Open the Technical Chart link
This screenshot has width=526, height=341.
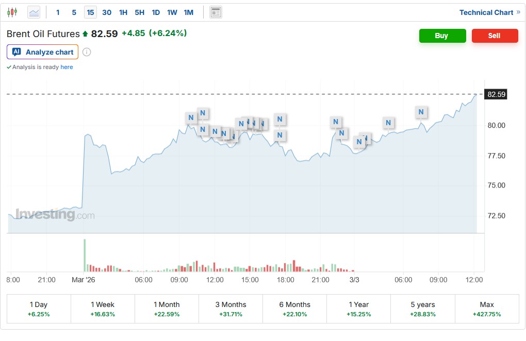tap(489, 12)
